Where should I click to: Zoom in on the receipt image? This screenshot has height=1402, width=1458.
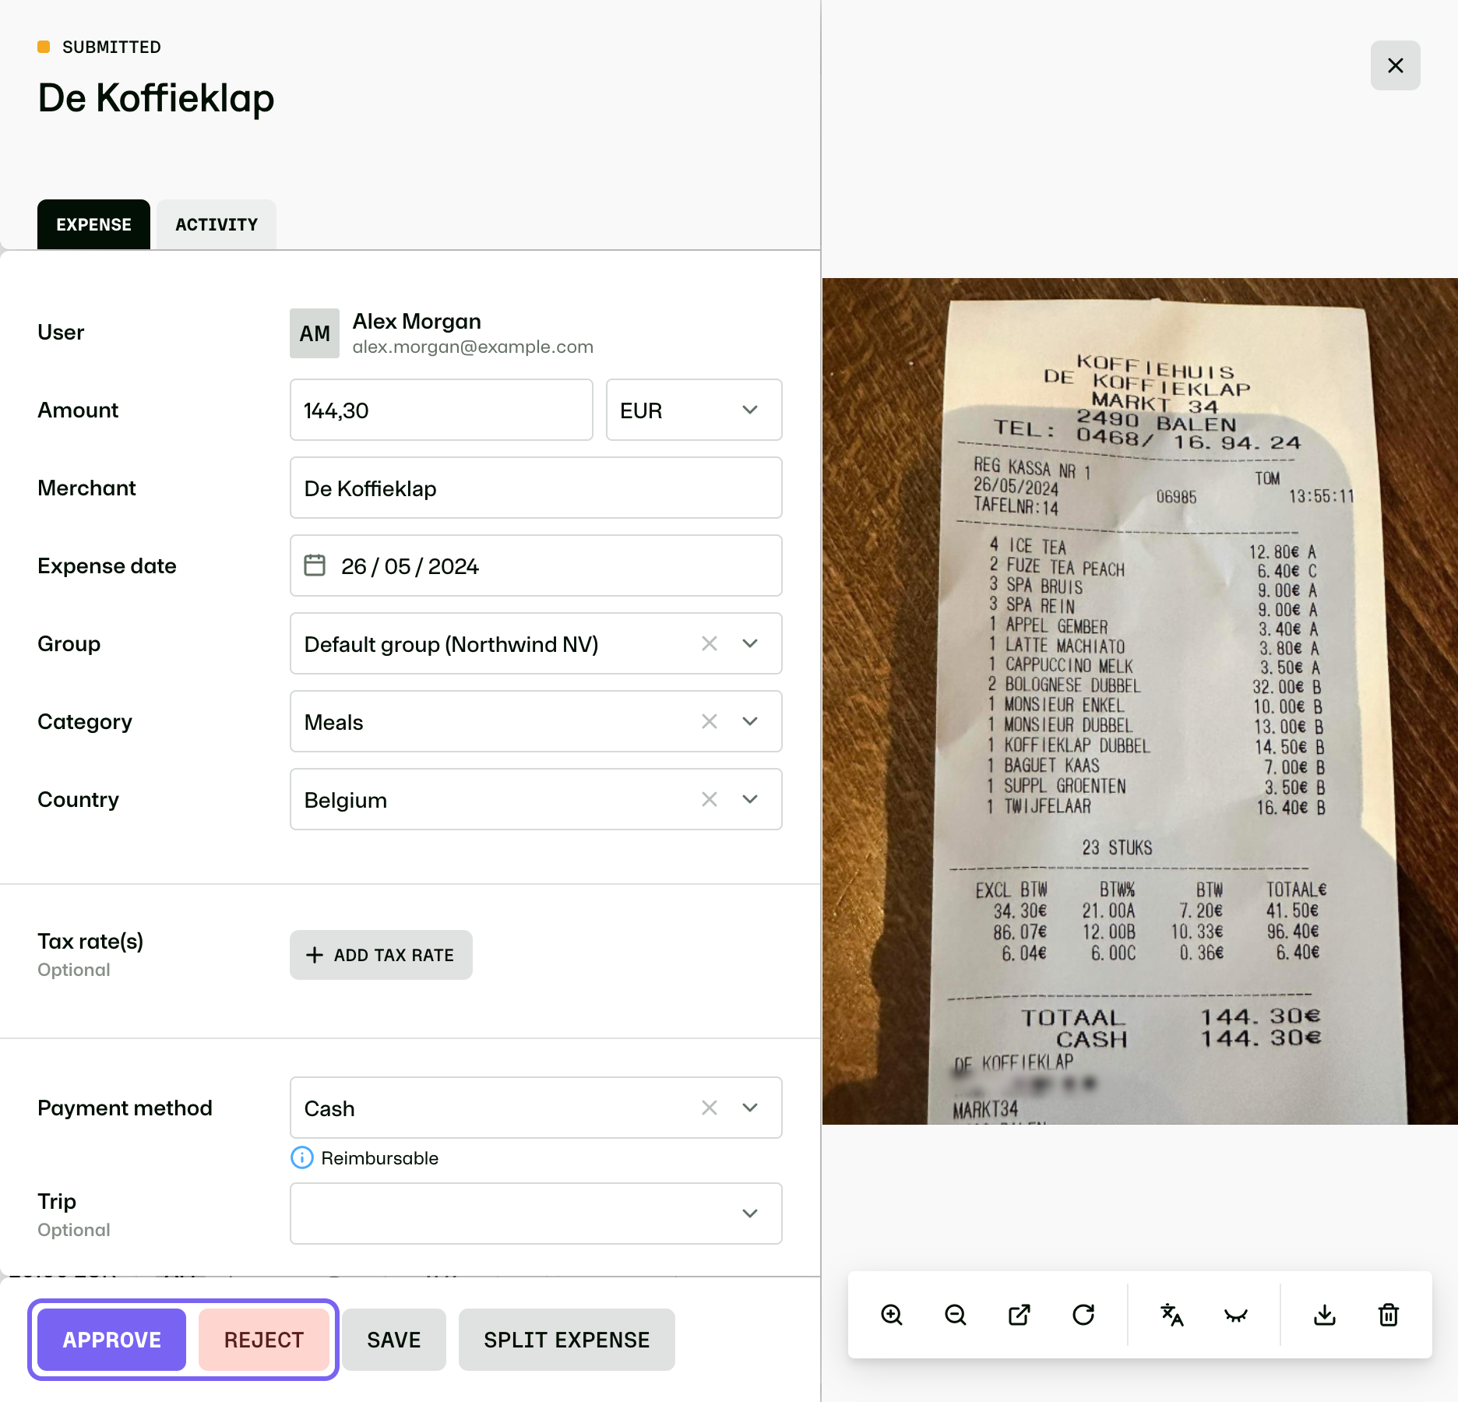tap(892, 1315)
